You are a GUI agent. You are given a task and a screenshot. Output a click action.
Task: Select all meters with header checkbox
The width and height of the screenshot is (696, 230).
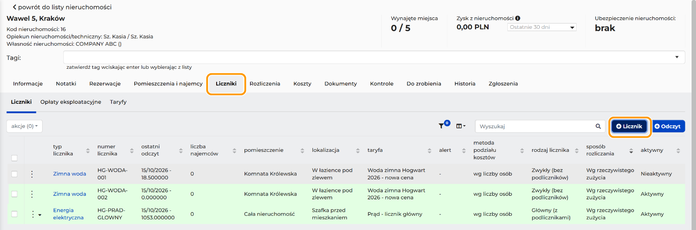(15, 158)
